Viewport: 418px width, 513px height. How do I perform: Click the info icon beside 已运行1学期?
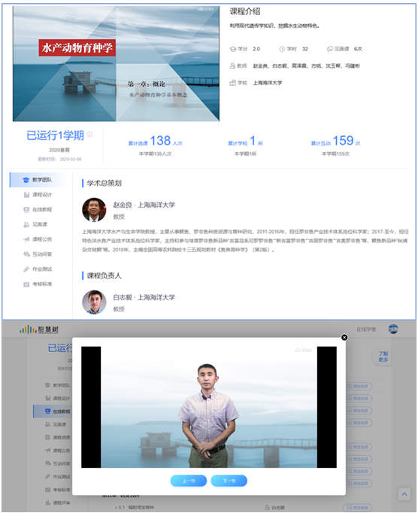(89, 134)
